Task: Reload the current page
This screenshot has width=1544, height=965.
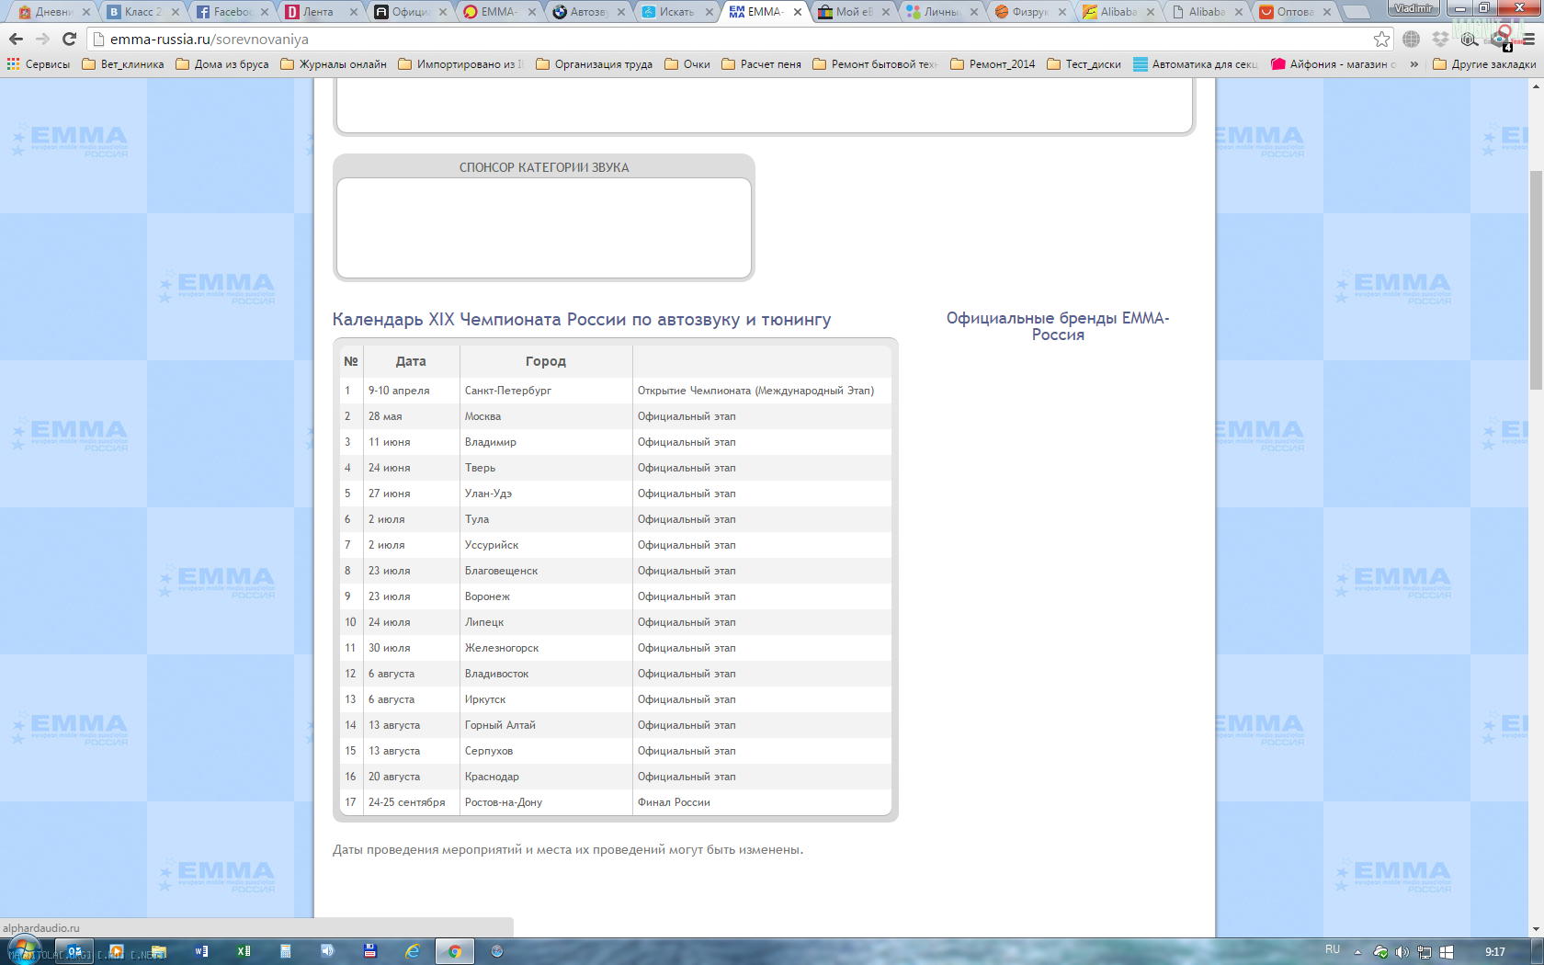Action: tap(69, 39)
